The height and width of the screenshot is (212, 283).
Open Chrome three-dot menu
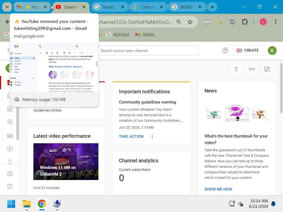point(276,22)
